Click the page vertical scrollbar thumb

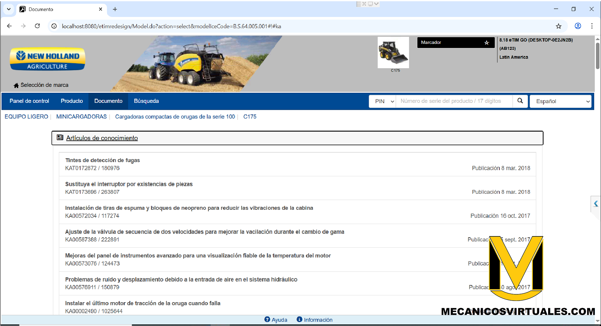(598, 56)
